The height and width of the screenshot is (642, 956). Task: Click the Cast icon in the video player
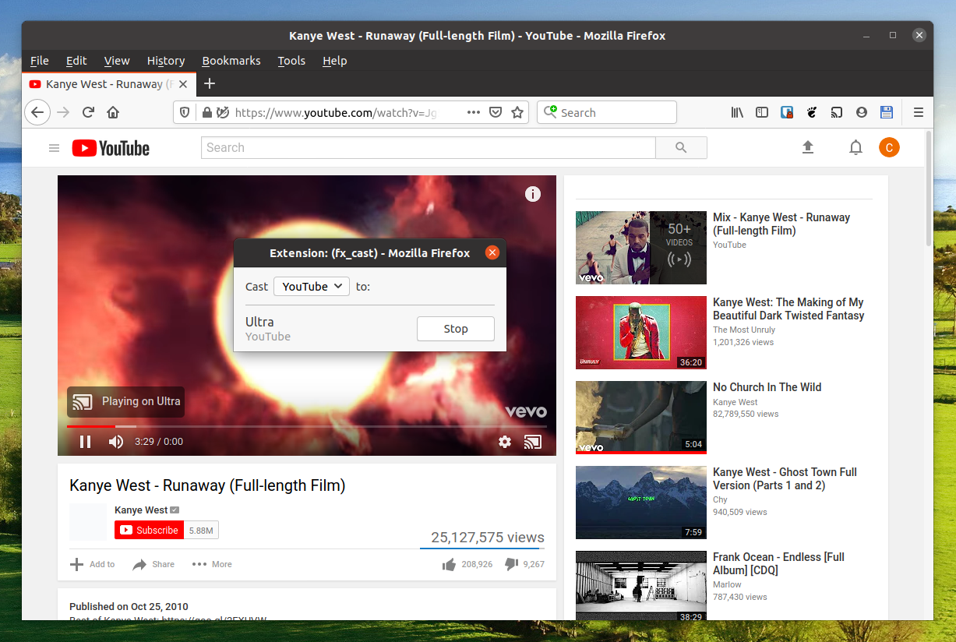(x=533, y=442)
